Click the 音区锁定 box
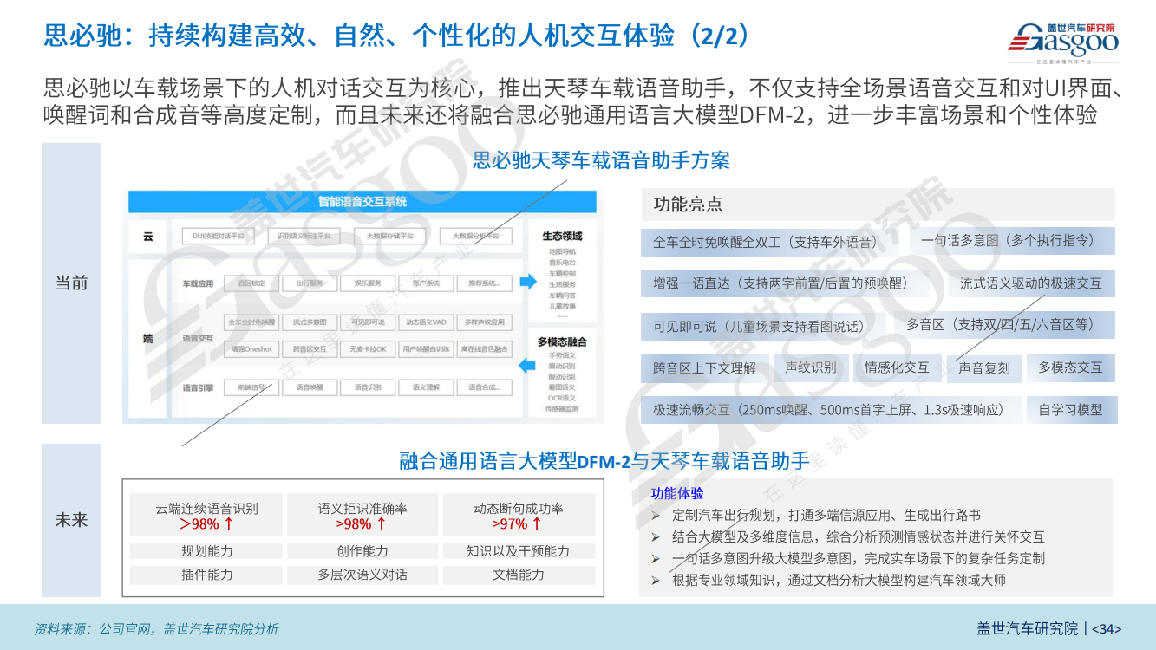1156x650 pixels. coord(251,283)
